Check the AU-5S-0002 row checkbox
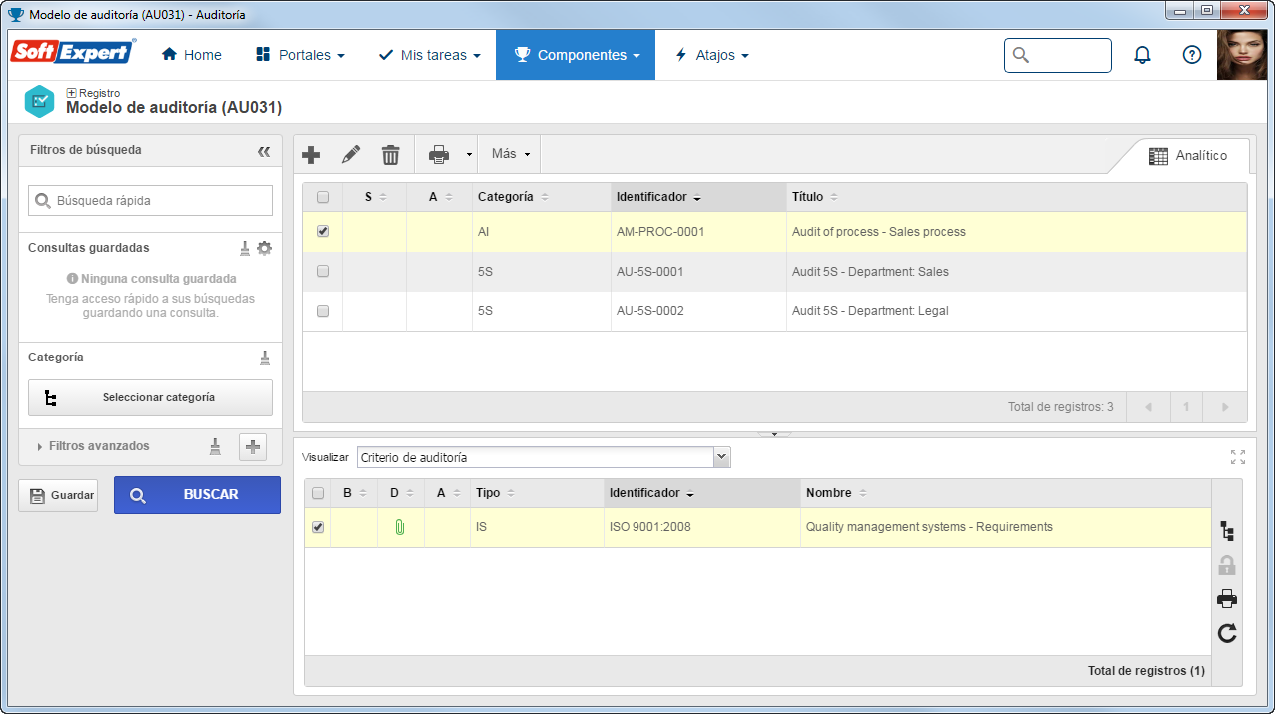Image resolution: width=1275 pixels, height=714 pixels. click(x=322, y=311)
